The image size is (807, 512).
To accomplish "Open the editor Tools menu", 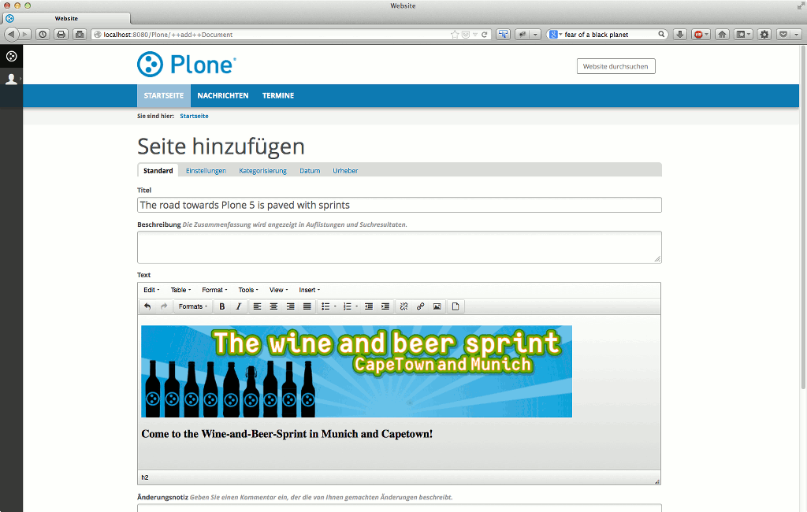I will pos(248,290).
